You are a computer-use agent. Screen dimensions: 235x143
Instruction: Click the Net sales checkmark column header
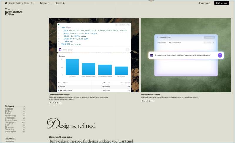[x=105, y=83]
